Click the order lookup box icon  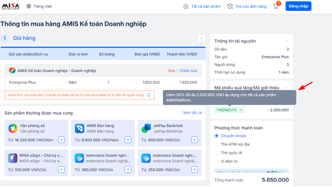click(x=230, y=6)
